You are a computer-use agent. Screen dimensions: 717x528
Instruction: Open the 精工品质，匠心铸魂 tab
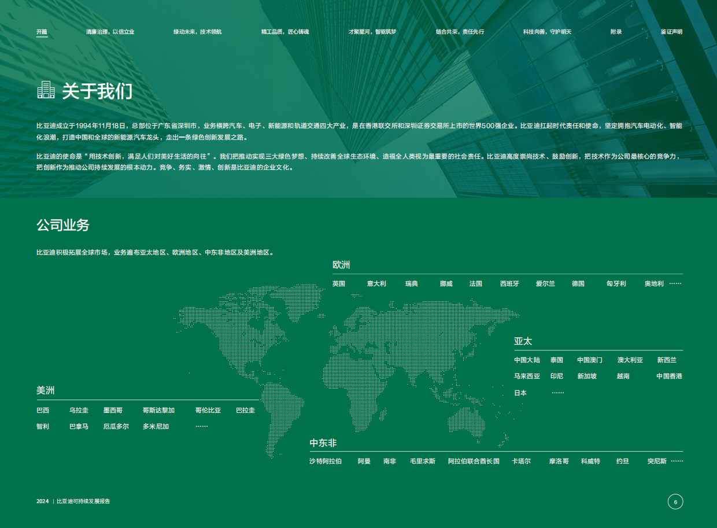[x=285, y=32]
